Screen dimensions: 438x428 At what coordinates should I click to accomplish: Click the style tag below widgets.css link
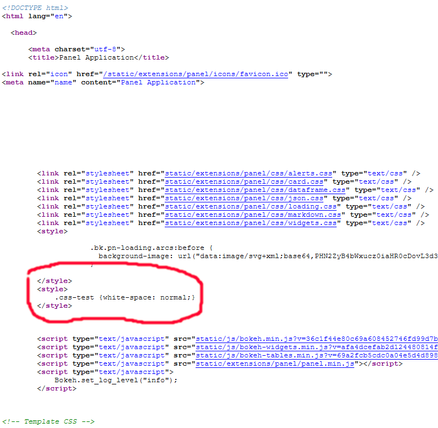pyautogui.click(x=52, y=232)
